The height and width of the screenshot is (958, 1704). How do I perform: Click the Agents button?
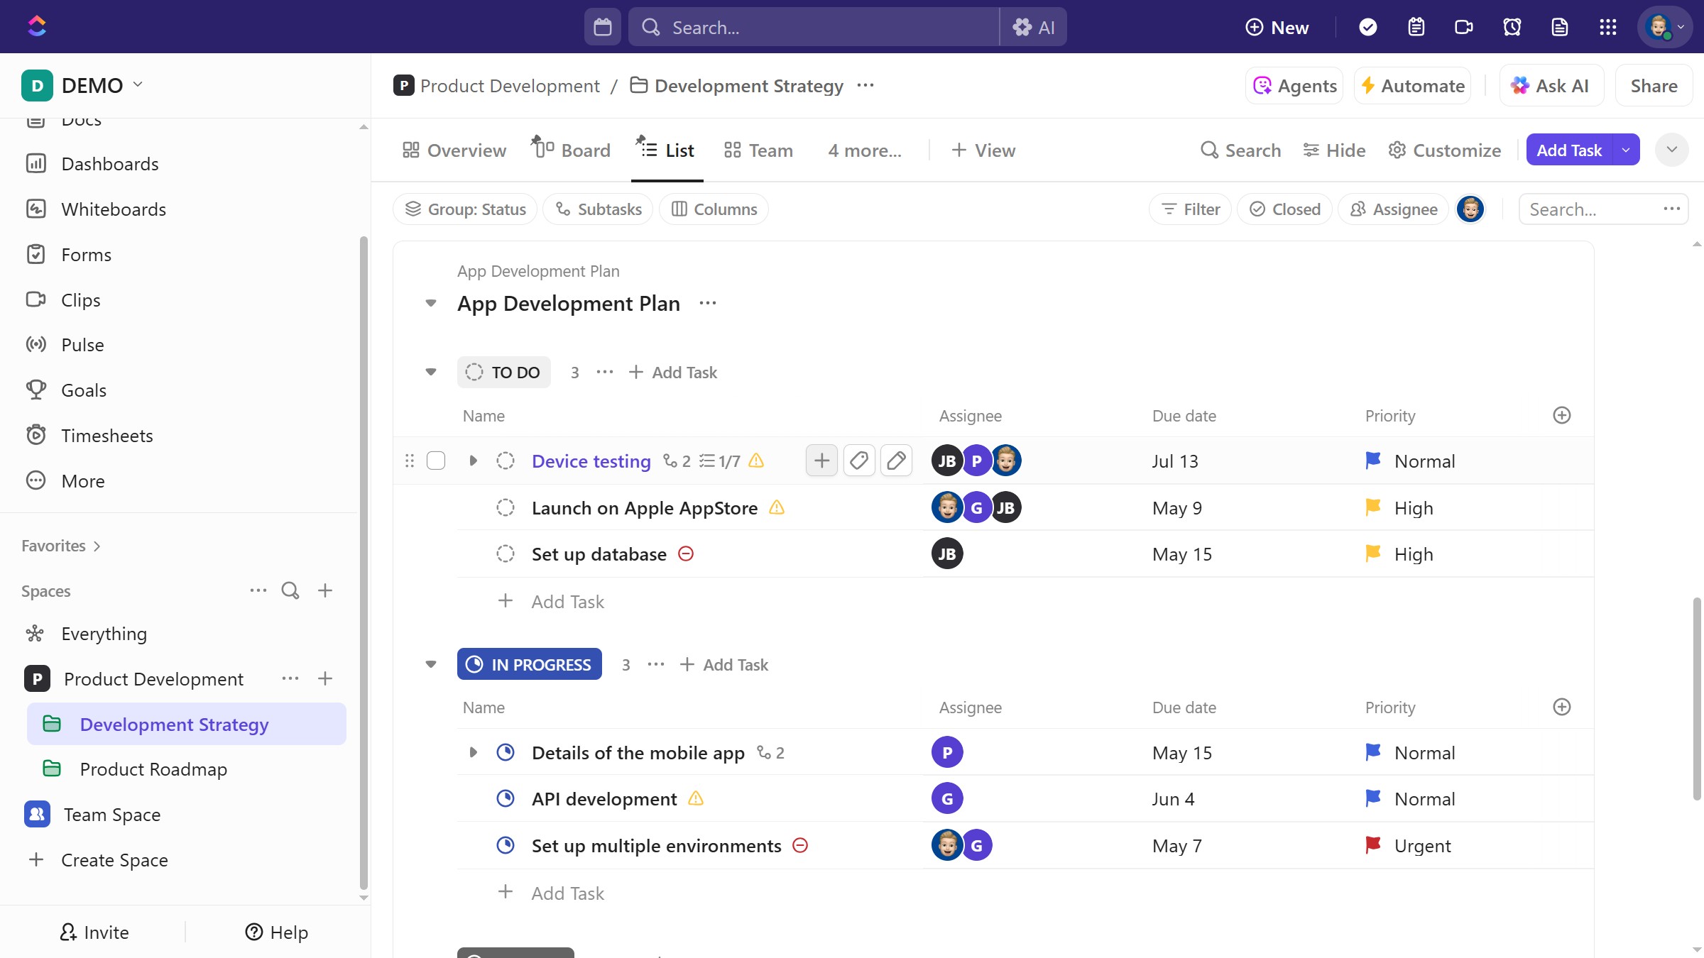1294,86
